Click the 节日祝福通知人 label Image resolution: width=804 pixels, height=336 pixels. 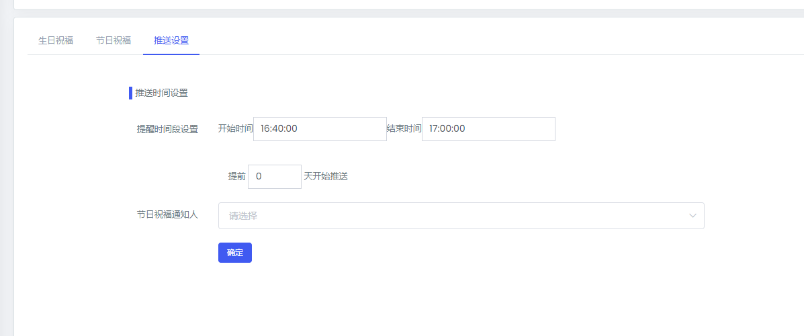click(167, 214)
